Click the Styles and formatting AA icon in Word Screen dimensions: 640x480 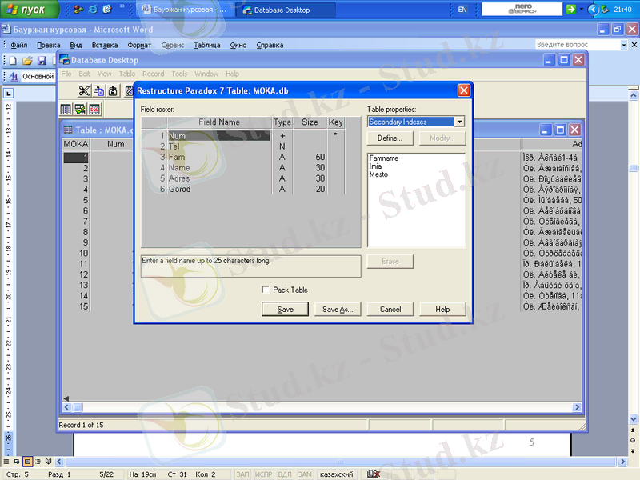point(14,76)
